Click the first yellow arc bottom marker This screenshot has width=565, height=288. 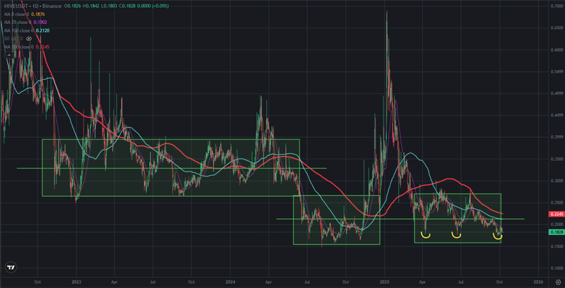425,234
